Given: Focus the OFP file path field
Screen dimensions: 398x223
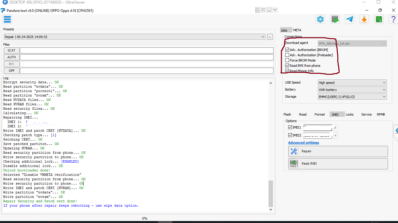Looking at the screenshot, I should (x=147, y=71).
